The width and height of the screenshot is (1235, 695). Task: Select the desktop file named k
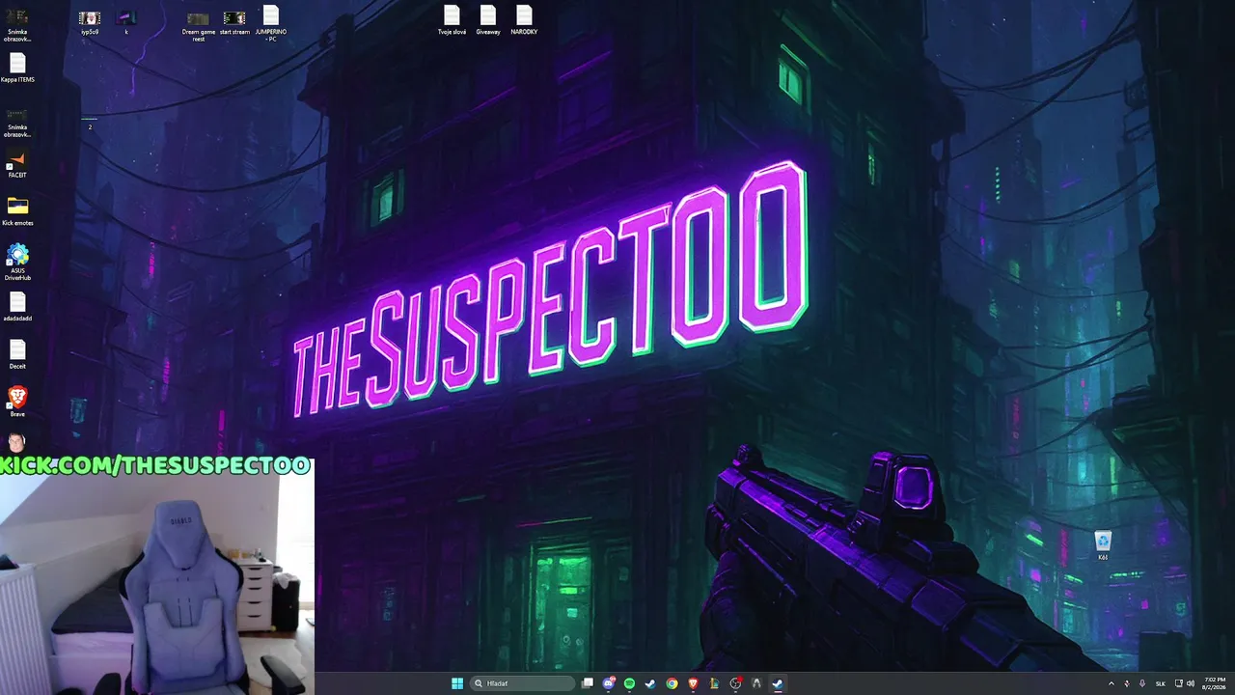(x=126, y=22)
